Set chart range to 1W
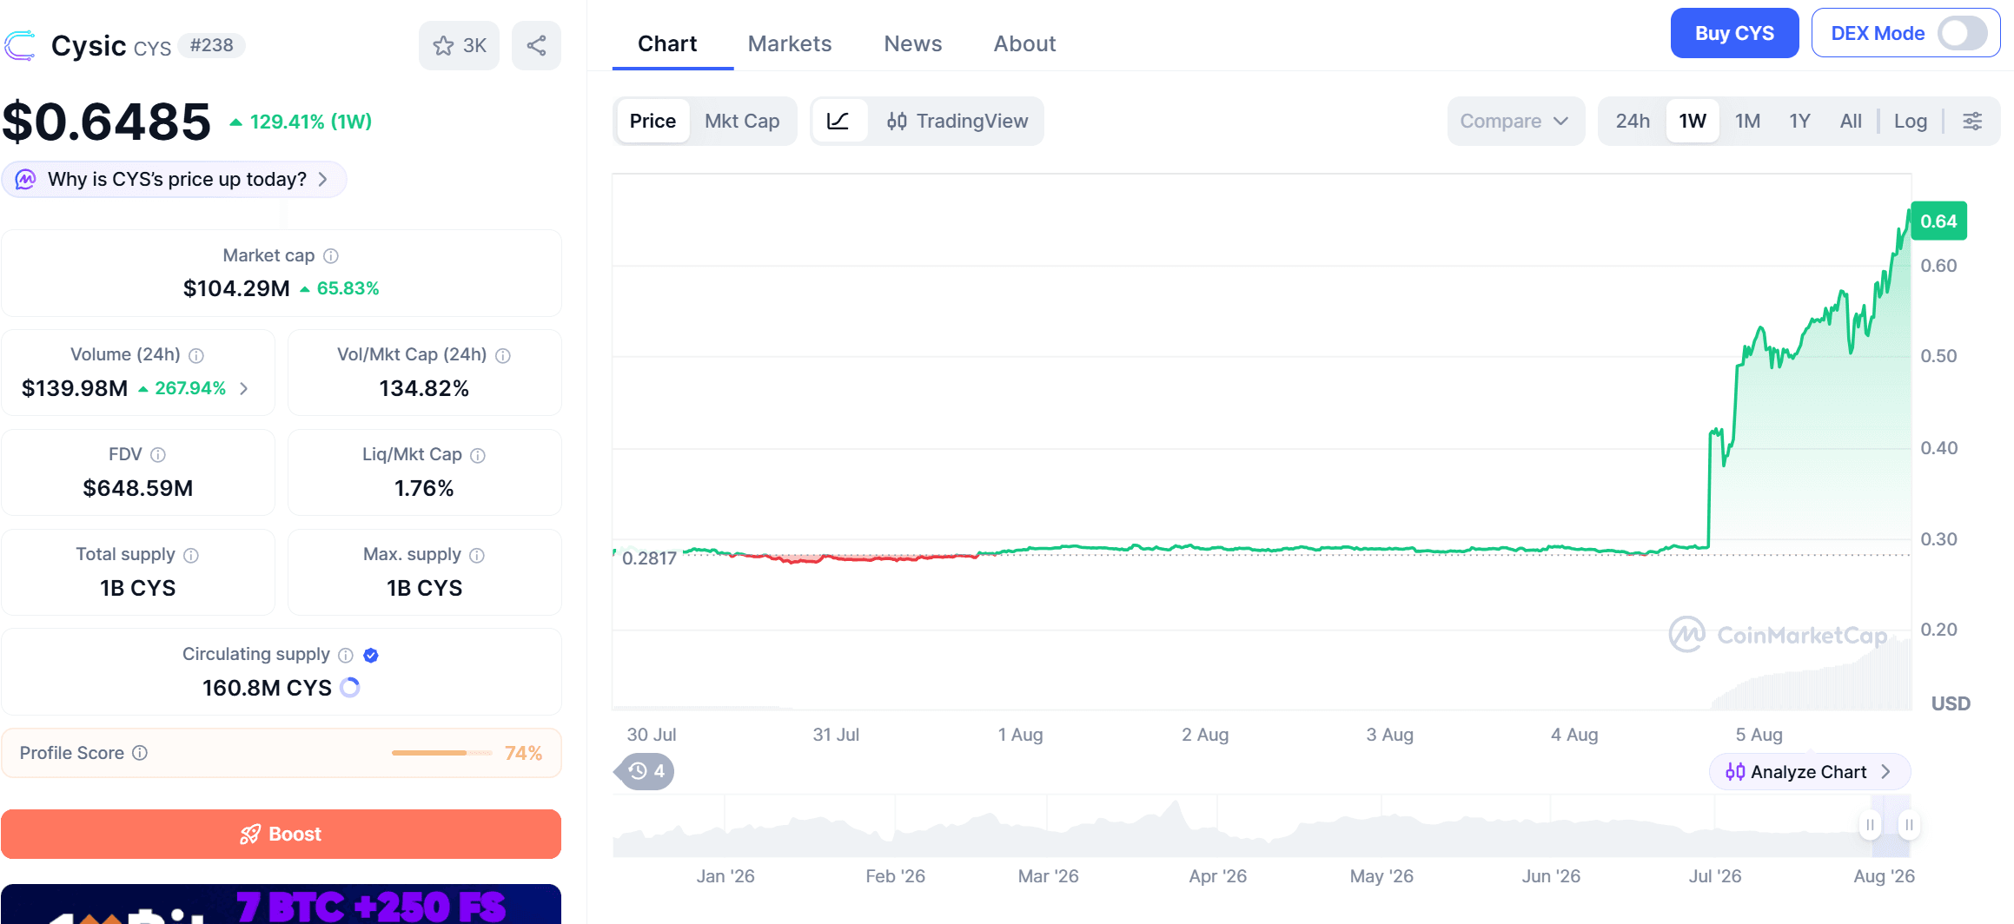 pyautogui.click(x=1693, y=121)
